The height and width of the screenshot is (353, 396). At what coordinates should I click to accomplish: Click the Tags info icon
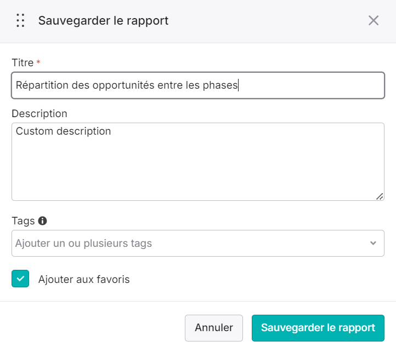coord(42,221)
